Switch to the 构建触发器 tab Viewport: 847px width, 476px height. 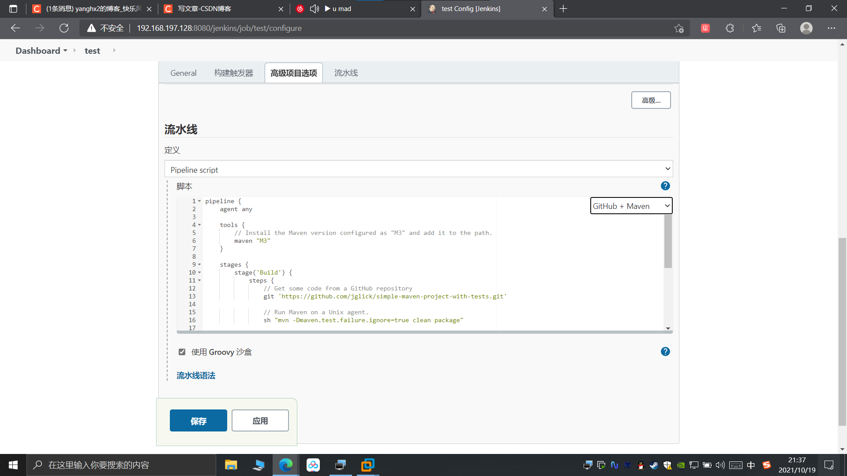(233, 73)
